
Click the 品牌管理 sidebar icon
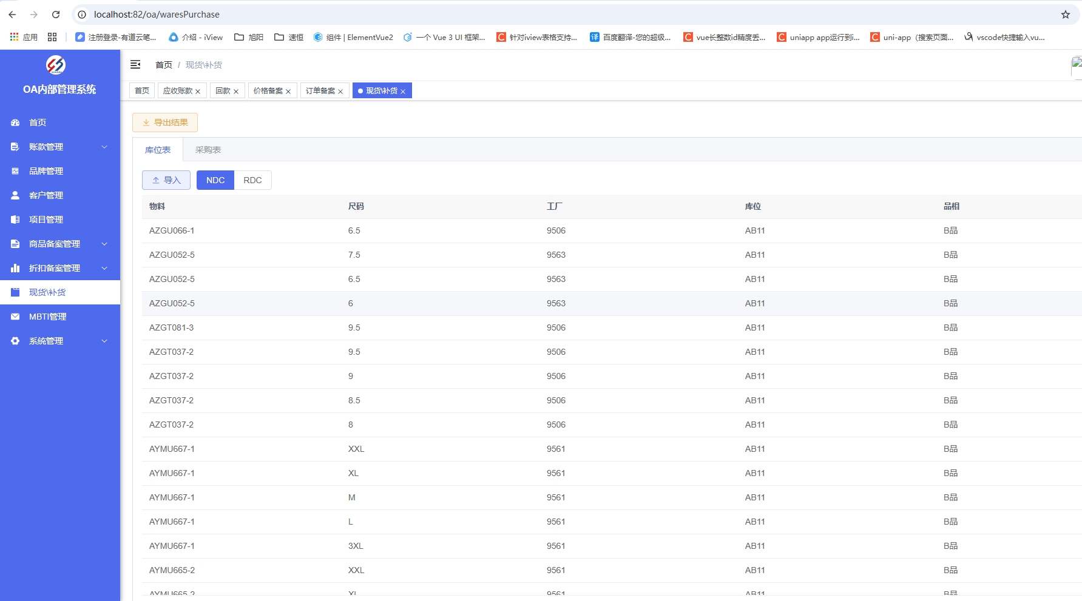pyautogui.click(x=15, y=171)
